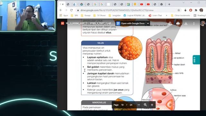Switch to the yellow icon tab
Image resolution: width=206 pixels, height=116 pixels.
135,4
